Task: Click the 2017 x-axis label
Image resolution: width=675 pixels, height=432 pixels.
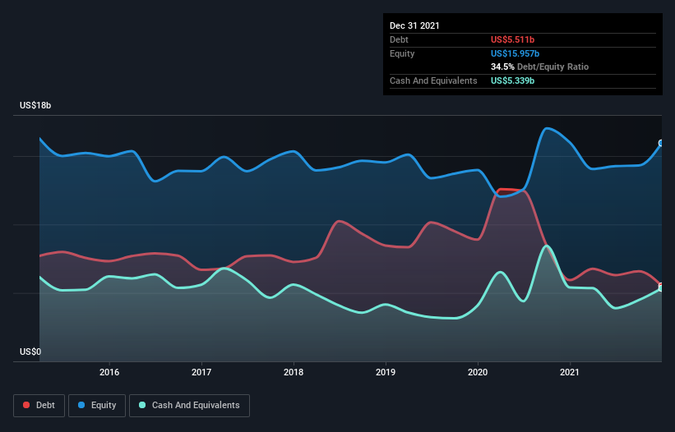Action: coord(201,372)
